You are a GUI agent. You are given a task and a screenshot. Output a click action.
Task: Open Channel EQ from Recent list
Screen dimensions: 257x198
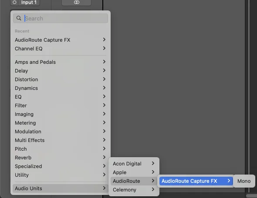coord(61,49)
